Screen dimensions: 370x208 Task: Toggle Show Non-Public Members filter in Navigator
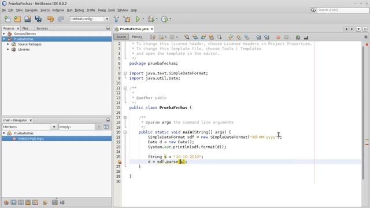click(x=28, y=202)
